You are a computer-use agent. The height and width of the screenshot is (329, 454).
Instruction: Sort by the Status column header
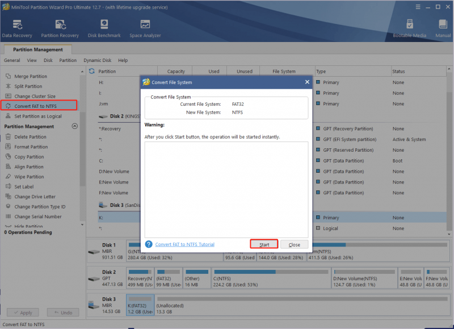[x=418, y=71]
